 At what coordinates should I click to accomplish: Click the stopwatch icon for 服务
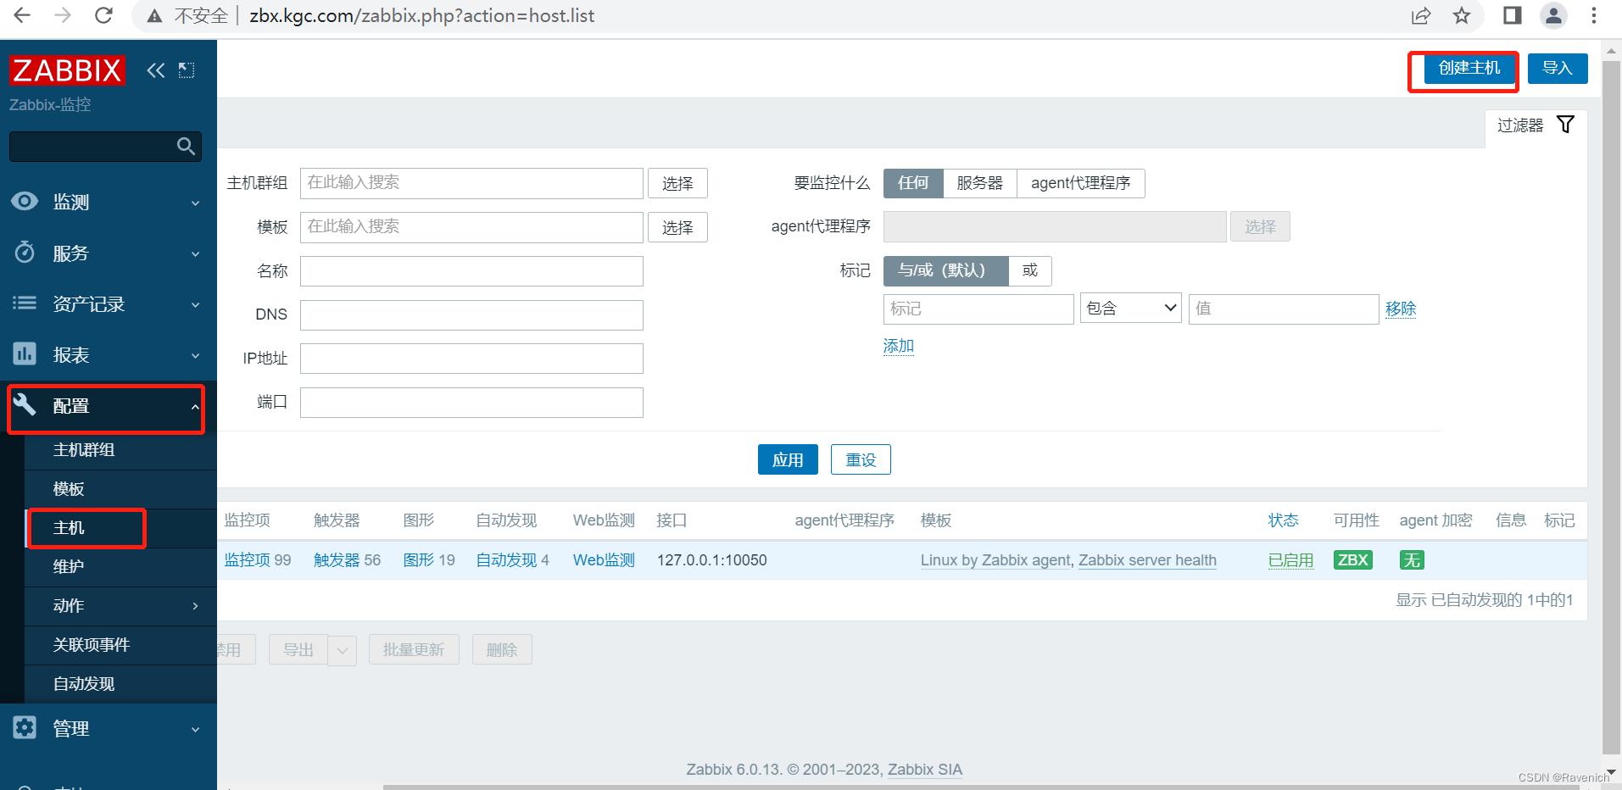(x=25, y=253)
